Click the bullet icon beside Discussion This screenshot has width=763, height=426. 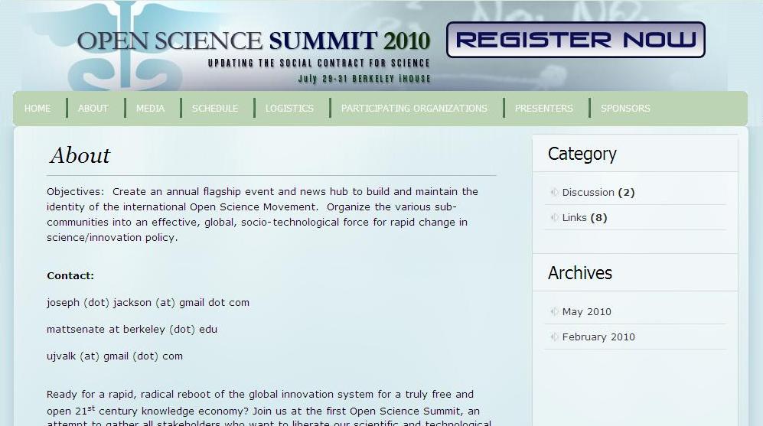pos(554,192)
